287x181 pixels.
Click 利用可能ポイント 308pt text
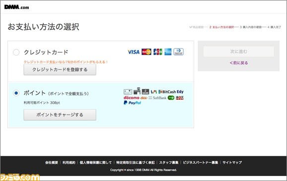pyautogui.click(x=42, y=103)
